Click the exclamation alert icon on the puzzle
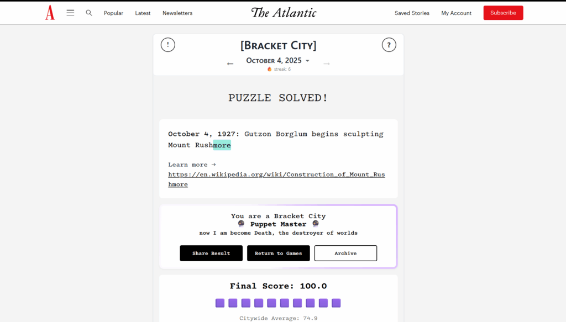The height and width of the screenshot is (322, 566). click(167, 45)
